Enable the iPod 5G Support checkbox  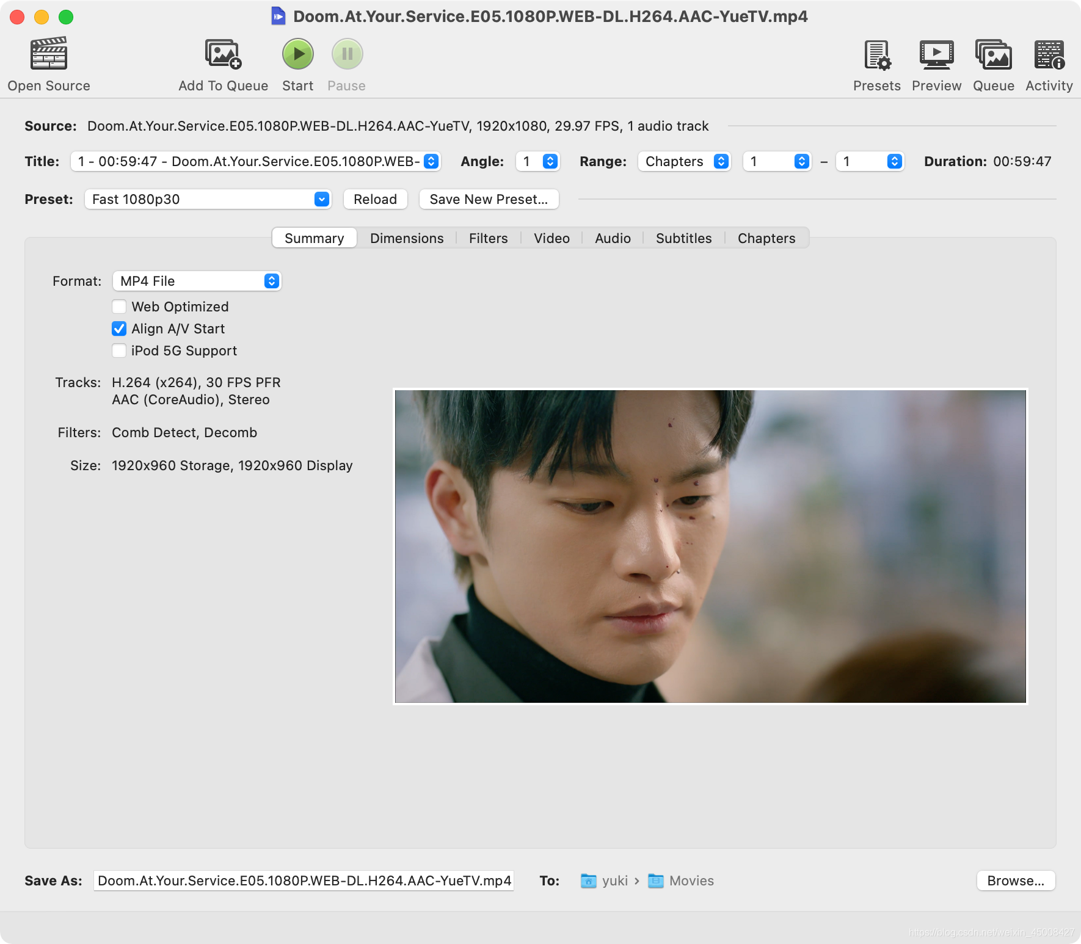click(x=119, y=350)
